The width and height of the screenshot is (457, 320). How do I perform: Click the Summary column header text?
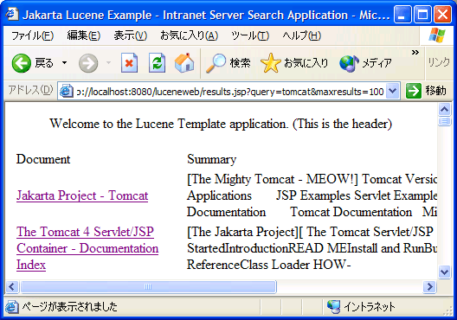pos(211,159)
